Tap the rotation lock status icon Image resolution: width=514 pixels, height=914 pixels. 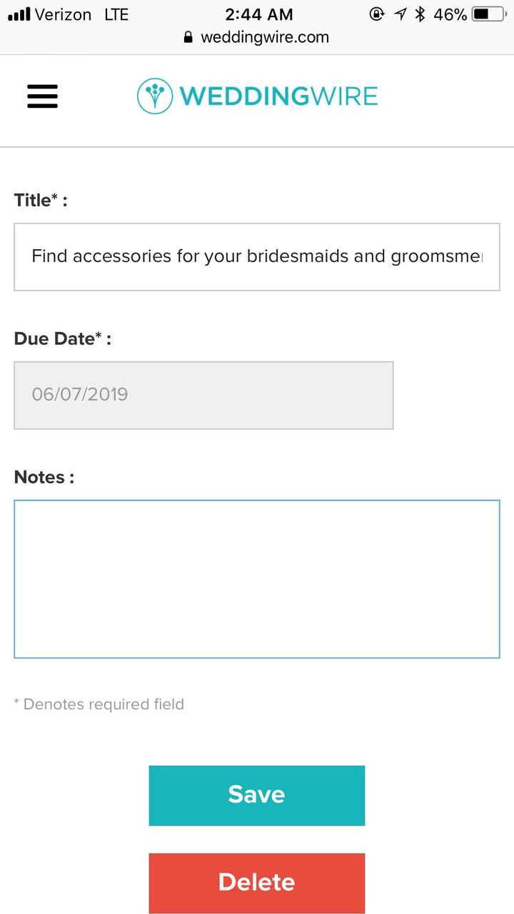[377, 14]
